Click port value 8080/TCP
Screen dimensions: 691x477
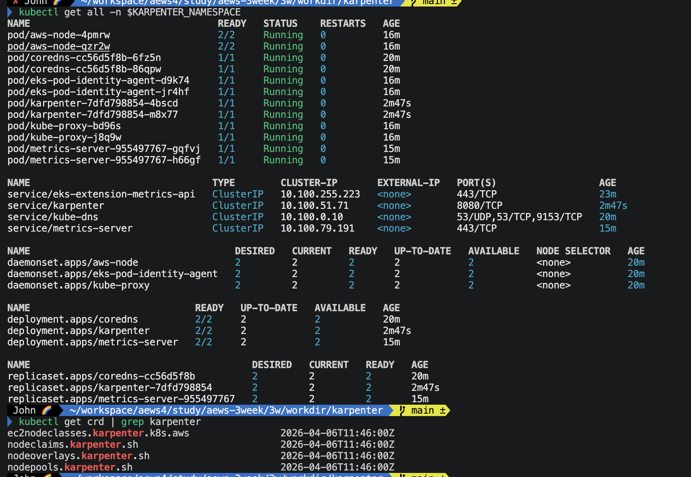(x=480, y=206)
